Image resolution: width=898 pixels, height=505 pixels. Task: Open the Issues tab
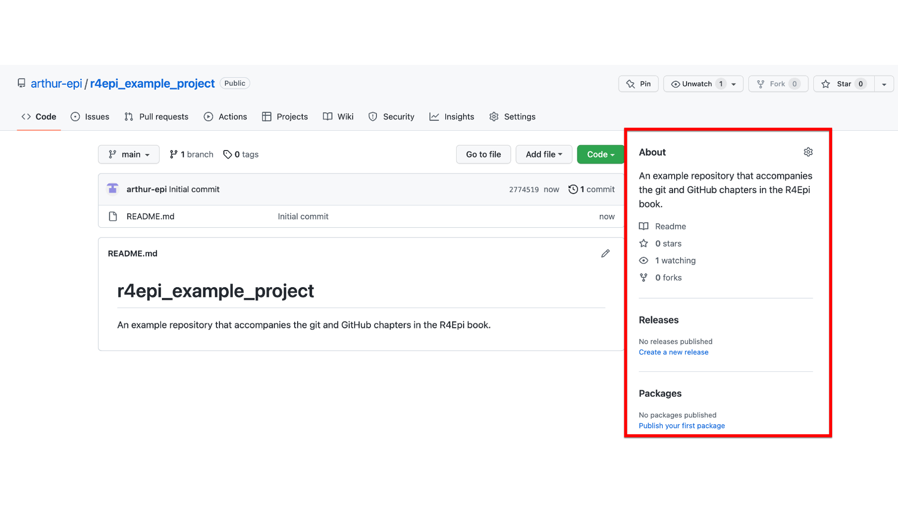pyautogui.click(x=90, y=117)
